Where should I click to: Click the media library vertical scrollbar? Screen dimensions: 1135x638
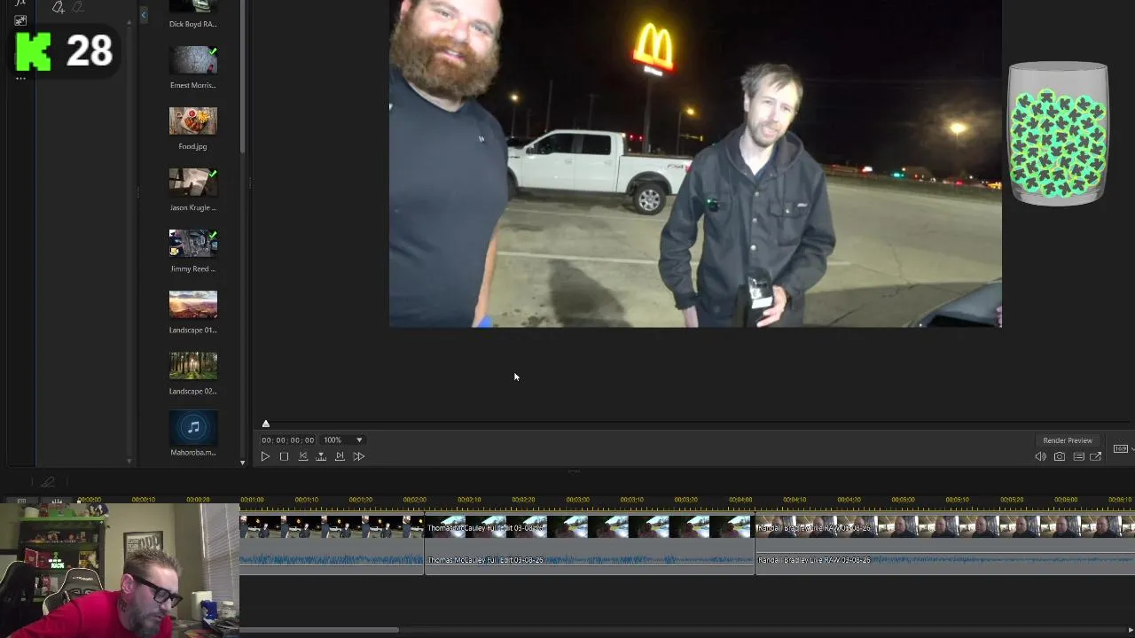pos(242,75)
